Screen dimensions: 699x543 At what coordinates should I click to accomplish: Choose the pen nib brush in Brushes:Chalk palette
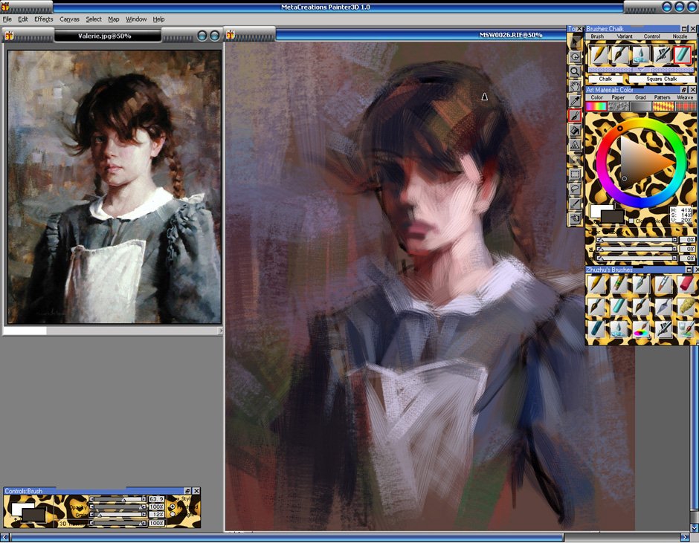click(619, 55)
